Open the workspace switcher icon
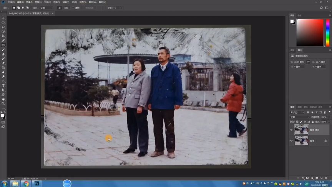This screenshot has width=332, height=187. [x=327, y=8]
